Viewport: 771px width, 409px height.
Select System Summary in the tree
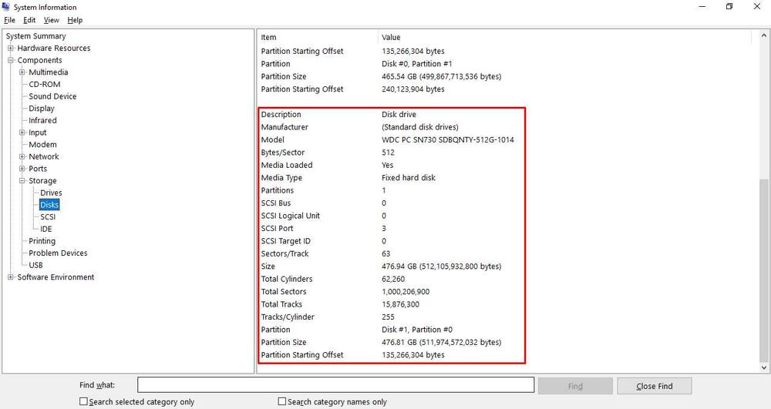click(35, 36)
